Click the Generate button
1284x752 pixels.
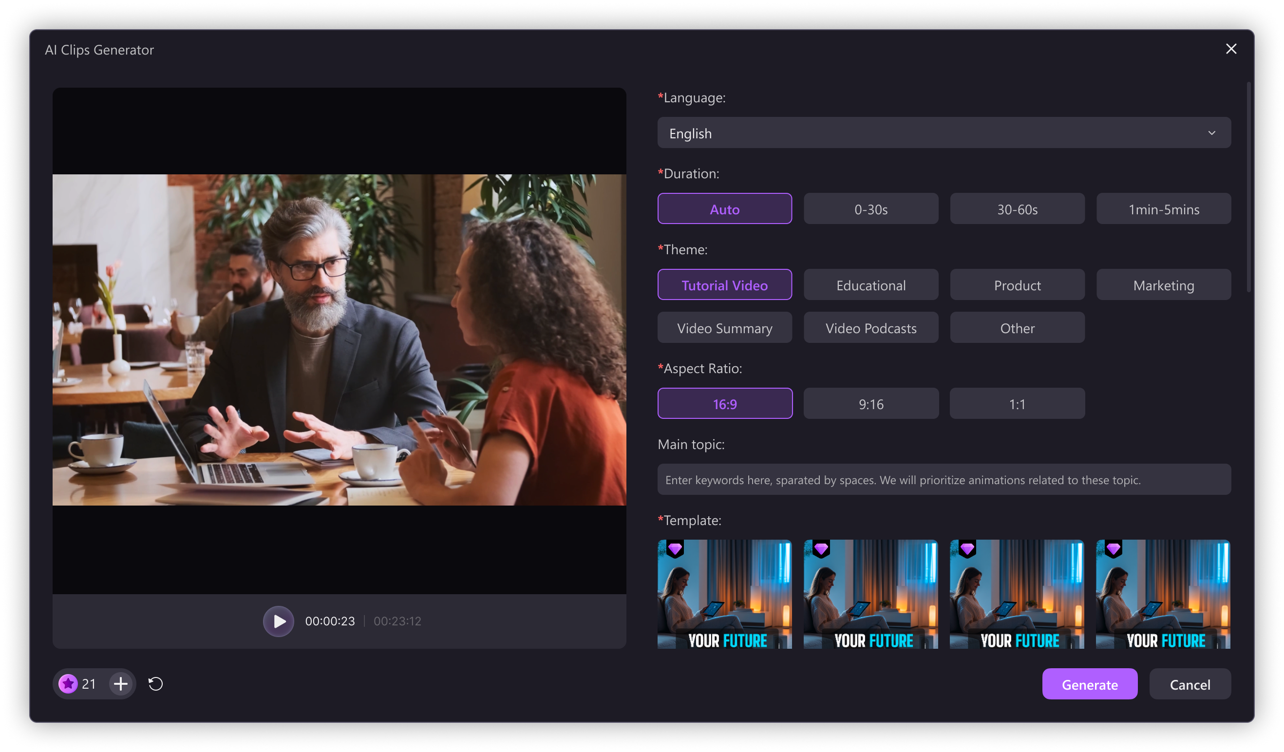[x=1090, y=684]
